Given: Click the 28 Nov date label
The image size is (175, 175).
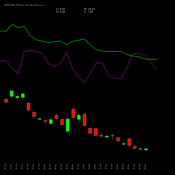Looking at the screenshot, I should [39, 166].
